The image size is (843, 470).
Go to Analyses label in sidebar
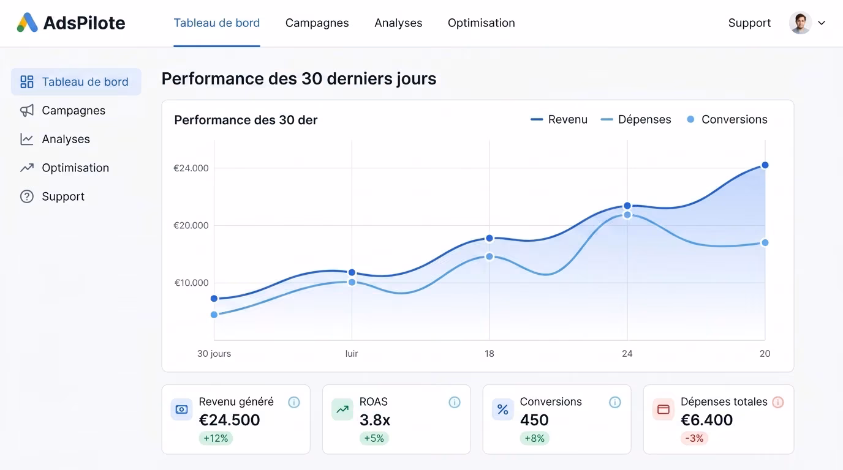(66, 140)
